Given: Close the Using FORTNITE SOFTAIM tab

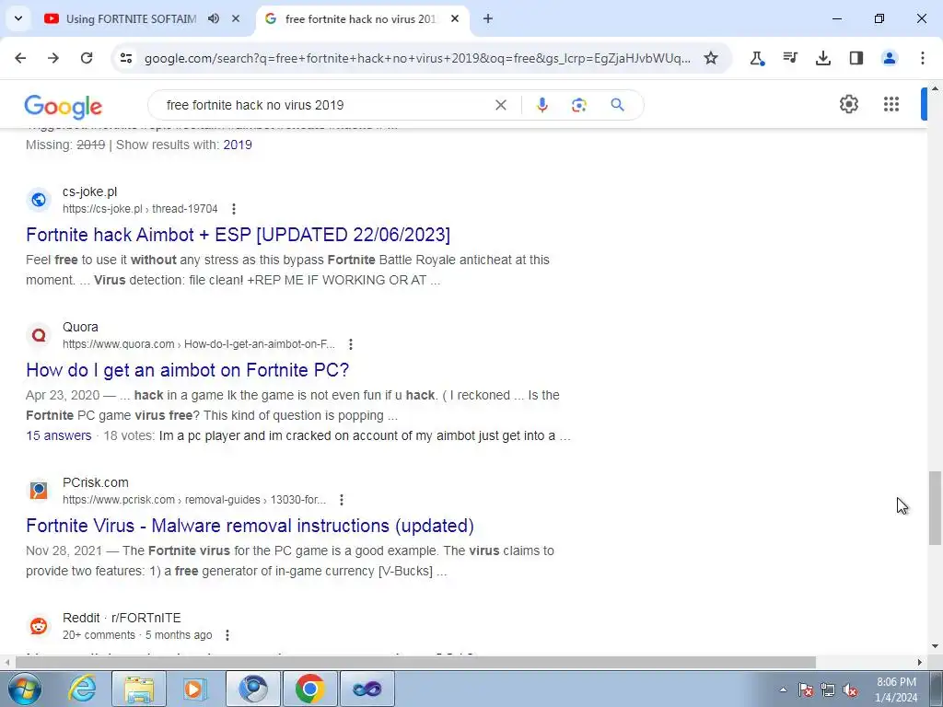Looking at the screenshot, I should coord(236,18).
